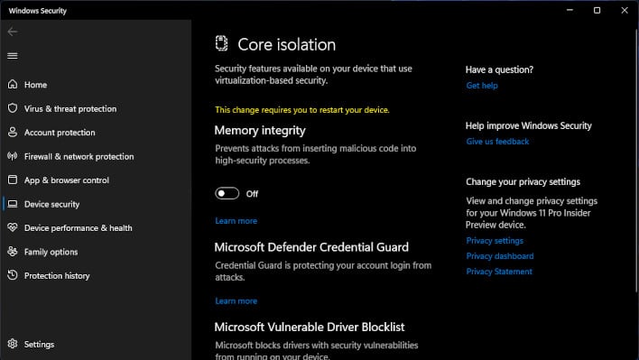Click the Memory integrity heading

click(x=260, y=130)
